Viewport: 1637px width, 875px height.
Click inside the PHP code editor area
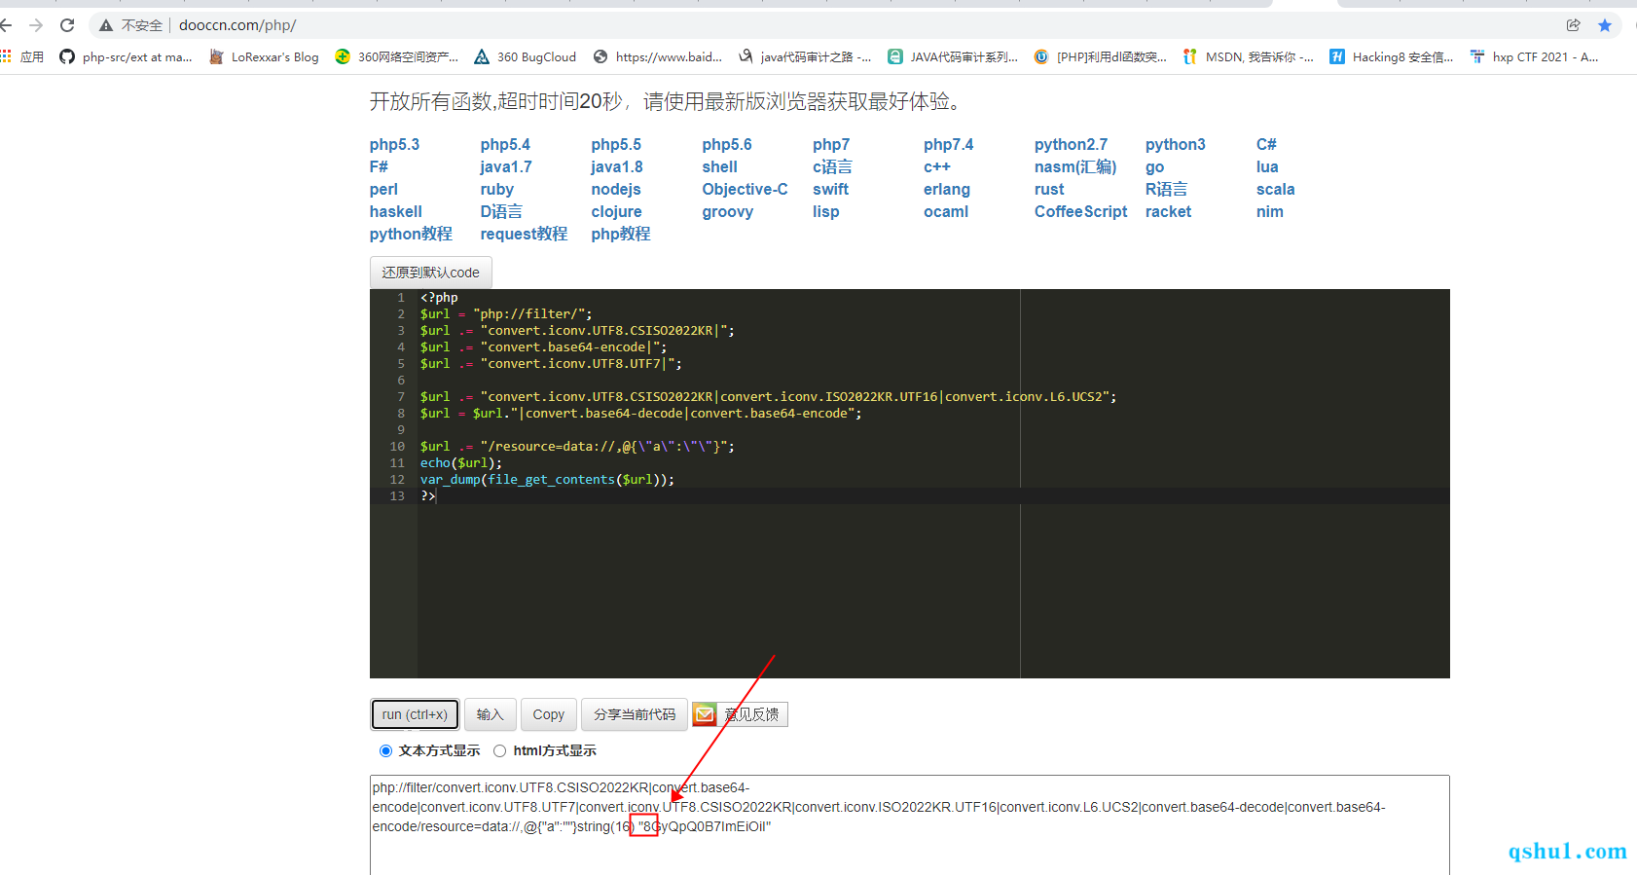932,484
